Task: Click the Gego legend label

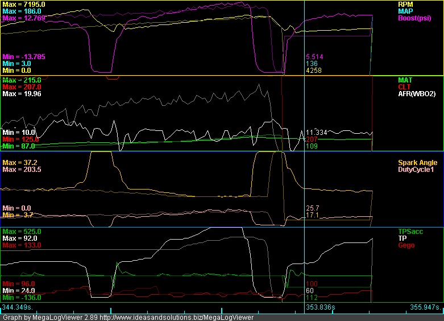Action: [x=406, y=245]
